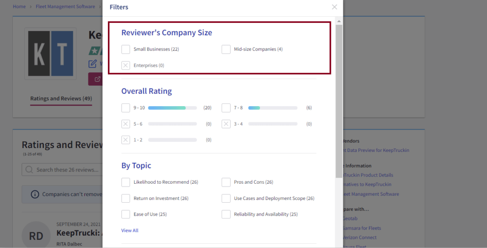Click the Overall Rating heading
Viewport: 487px width, 248px height.
(146, 91)
